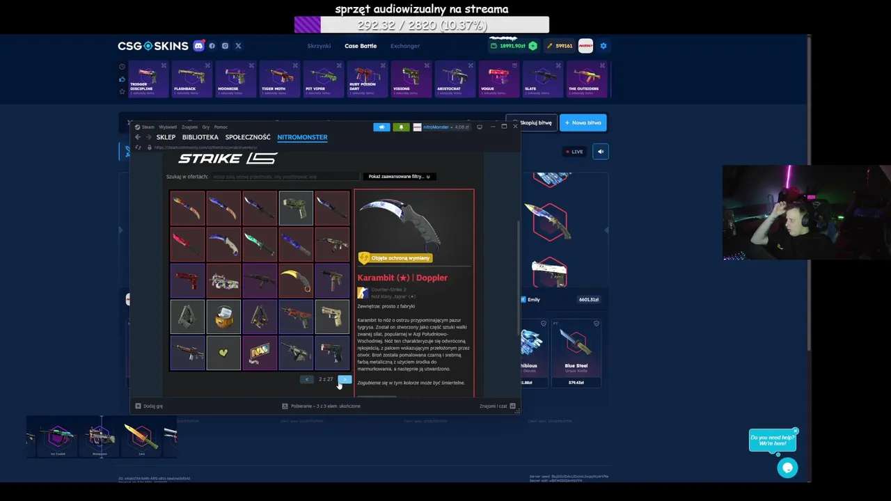This screenshot has height=501, width=891.
Task: Click the 'Nowa bitwa' button
Action: pyautogui.click(x=583, y=122)
